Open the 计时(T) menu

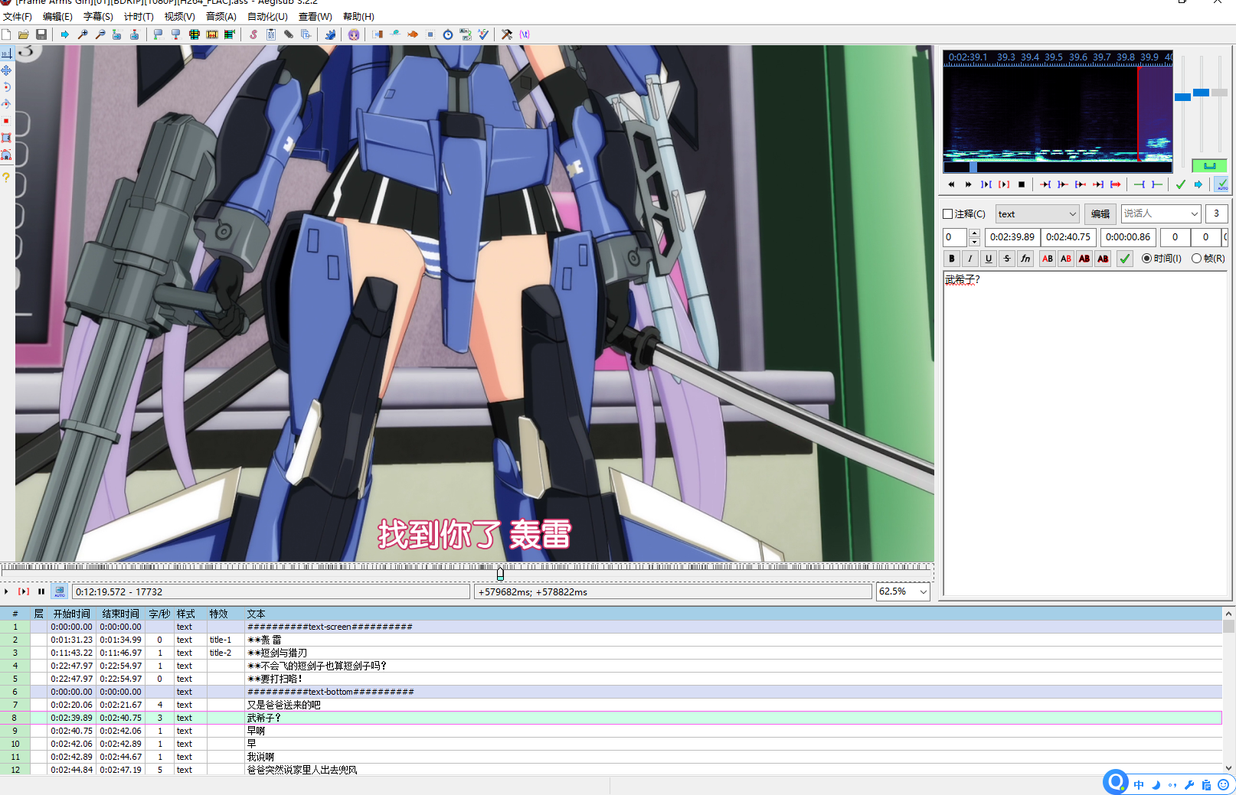(139, 16)
